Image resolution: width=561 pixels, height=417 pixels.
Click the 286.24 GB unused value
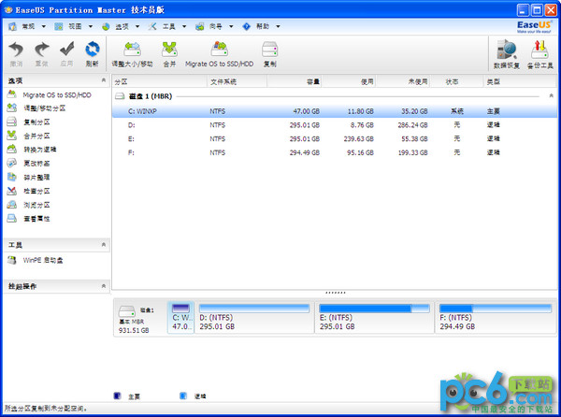(x=412, y=124)
